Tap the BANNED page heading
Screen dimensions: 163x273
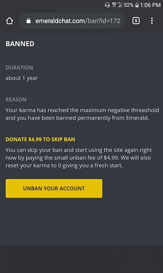pyautogui.click(x=20, y=44)
